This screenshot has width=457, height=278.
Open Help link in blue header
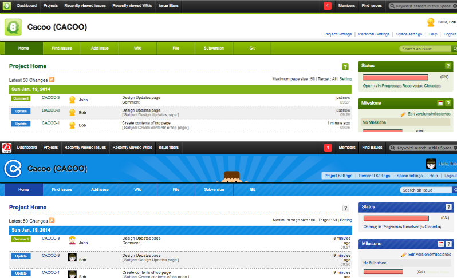tap(434, 176)
